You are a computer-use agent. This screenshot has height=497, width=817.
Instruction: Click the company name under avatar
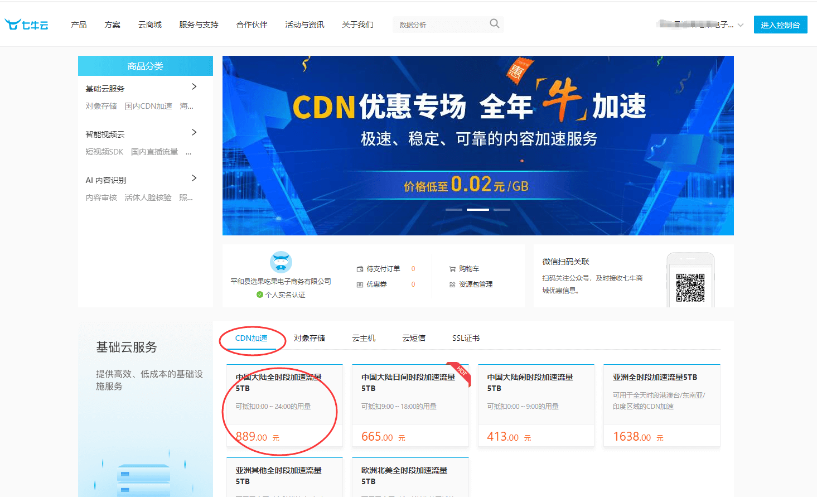pyautogui.click(x=281, y=281)
